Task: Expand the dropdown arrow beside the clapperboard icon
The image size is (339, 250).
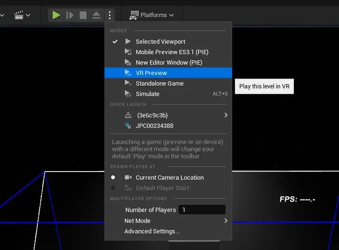Action: point(28,15)
